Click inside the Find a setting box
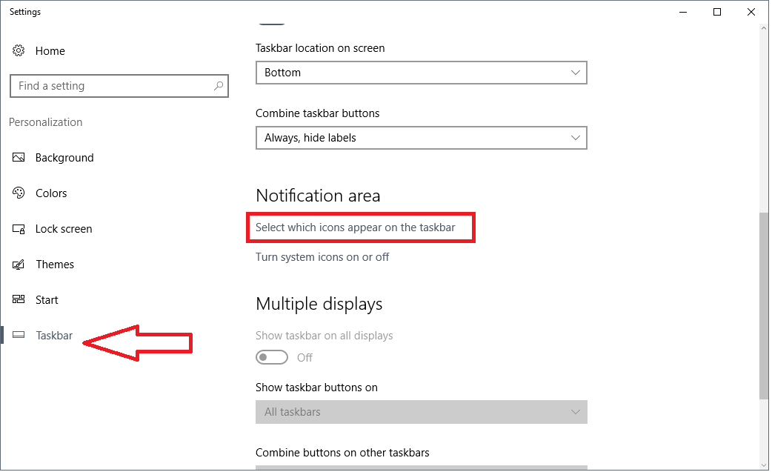Viewport: 772px width, 472px height. coord(111,86)
